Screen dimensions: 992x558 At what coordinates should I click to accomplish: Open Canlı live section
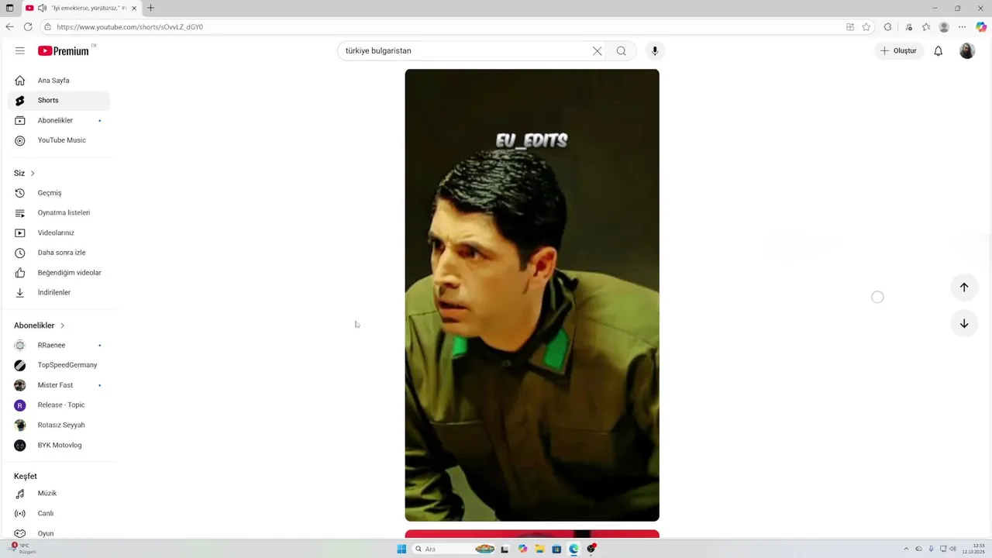click(59, 514)
